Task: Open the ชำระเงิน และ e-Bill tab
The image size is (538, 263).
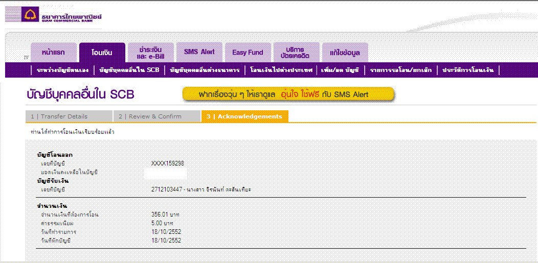Action: click(151, 53)
